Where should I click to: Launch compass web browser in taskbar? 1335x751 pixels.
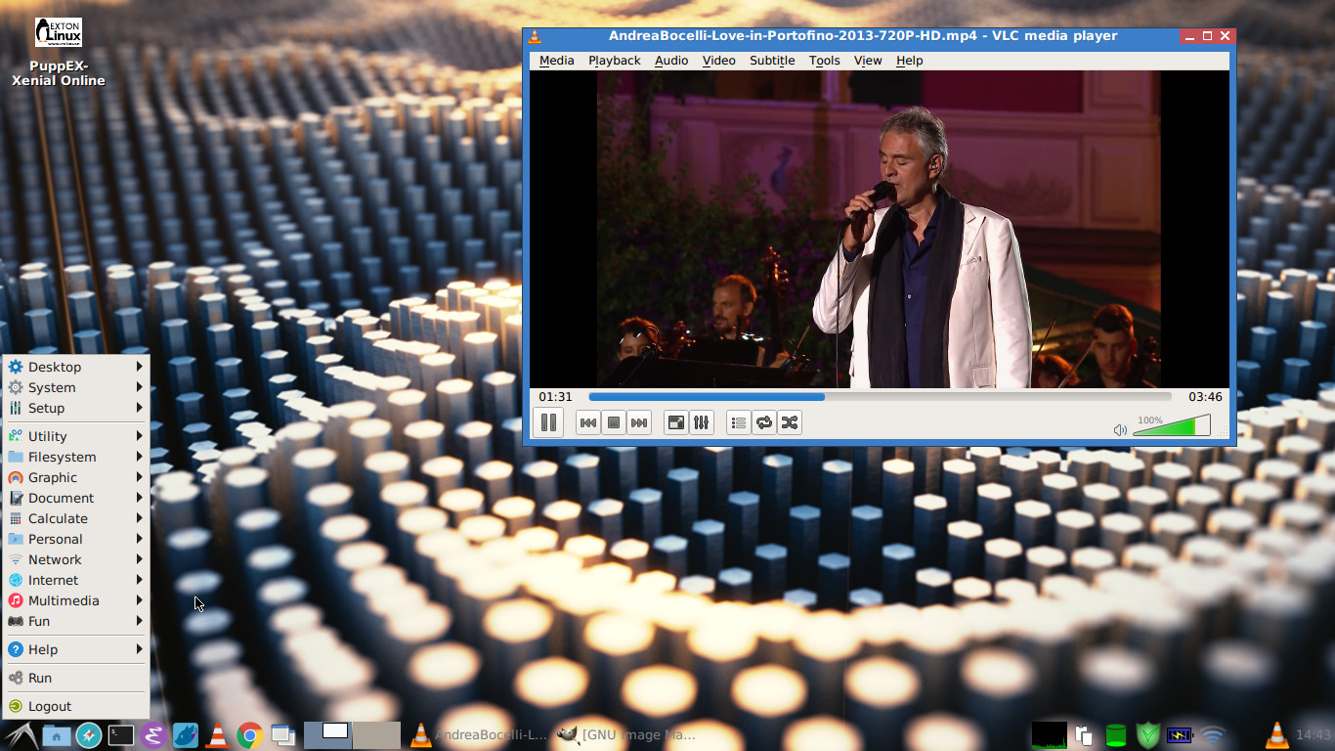point(88,735)
